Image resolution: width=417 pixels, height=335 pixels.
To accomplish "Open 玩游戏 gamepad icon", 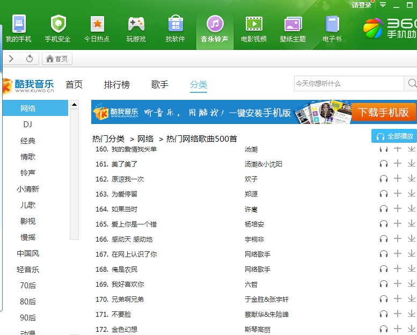I will coord(136,24).
